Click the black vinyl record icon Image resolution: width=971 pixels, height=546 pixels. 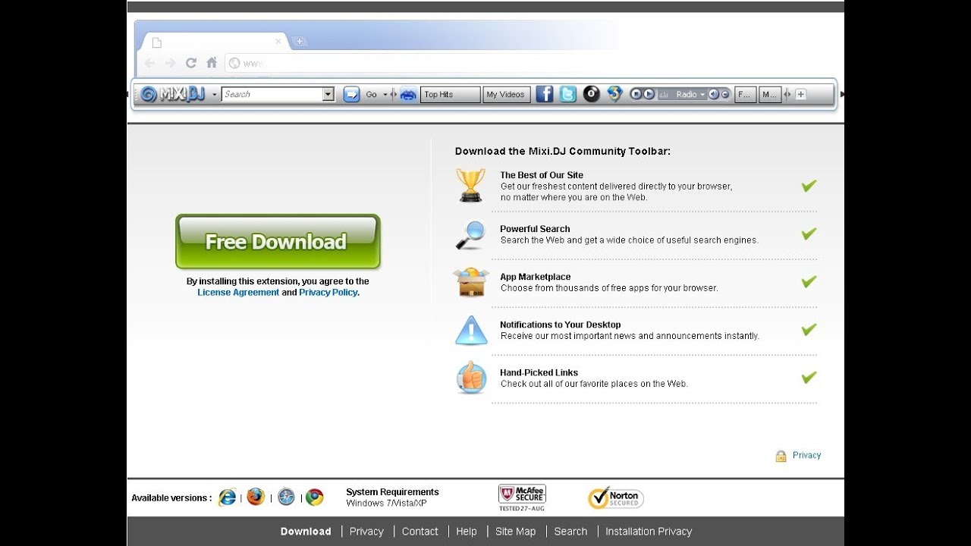coord(592,94)
